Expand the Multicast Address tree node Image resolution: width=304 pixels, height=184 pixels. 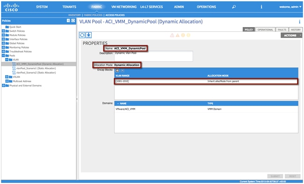coord(7,81)
